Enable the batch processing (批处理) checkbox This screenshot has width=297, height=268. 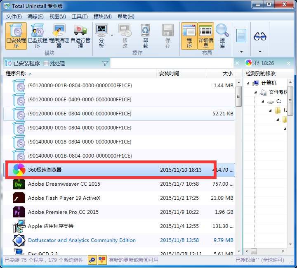(46, 64)
